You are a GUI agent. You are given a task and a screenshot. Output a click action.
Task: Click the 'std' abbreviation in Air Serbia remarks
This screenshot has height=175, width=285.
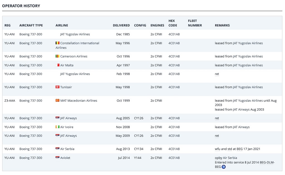[230, 149]
